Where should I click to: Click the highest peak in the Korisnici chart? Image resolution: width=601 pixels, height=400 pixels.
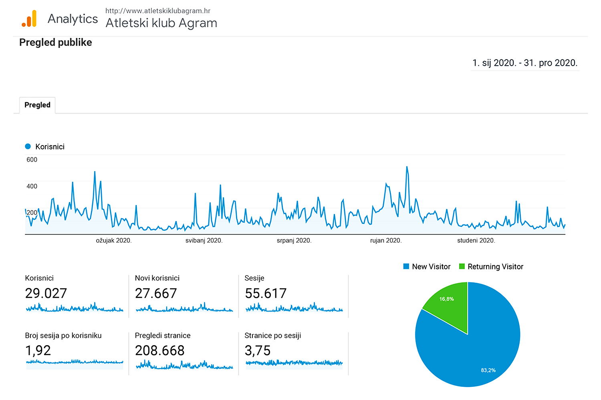407,167
